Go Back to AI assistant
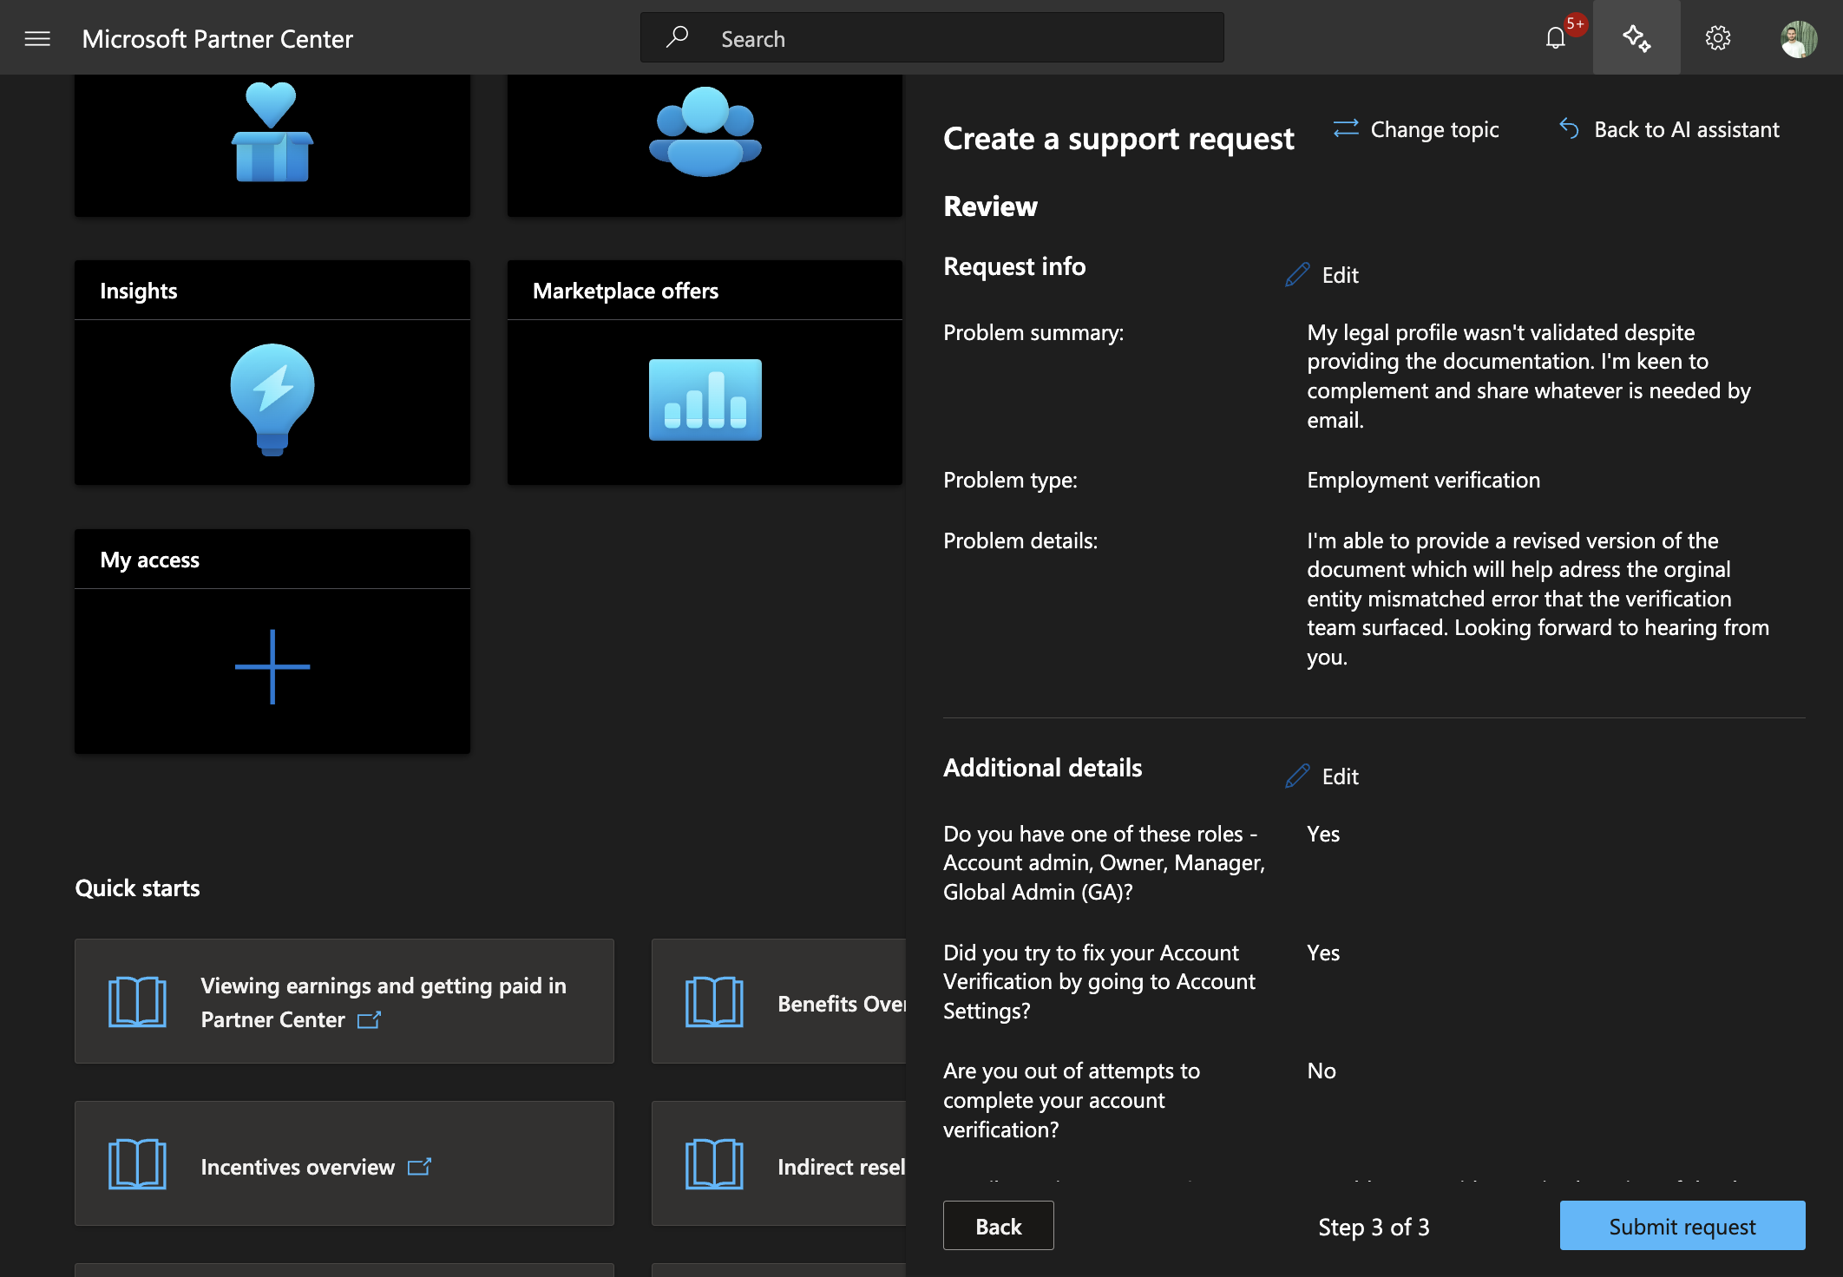The width and height of the screenshot is (1843, 1277). point(1669,129)
